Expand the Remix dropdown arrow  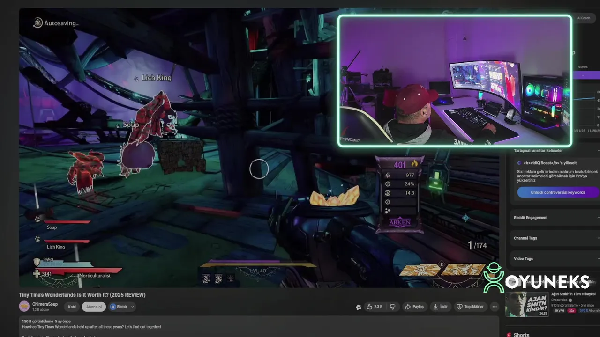(133, 307)
